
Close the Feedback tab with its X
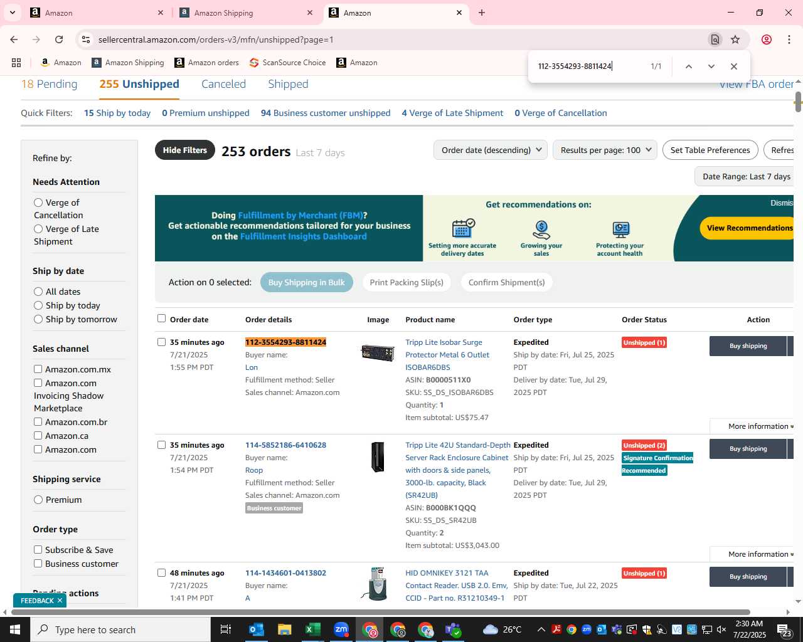[60, 601]
